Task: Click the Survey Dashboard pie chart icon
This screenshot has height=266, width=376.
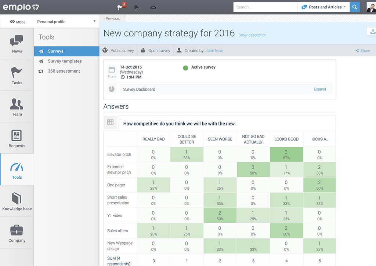Action: tap(111, 89)
